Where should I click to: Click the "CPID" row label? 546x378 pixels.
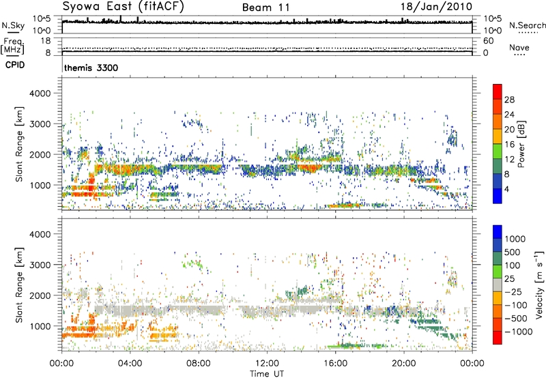tap(15, 65)
